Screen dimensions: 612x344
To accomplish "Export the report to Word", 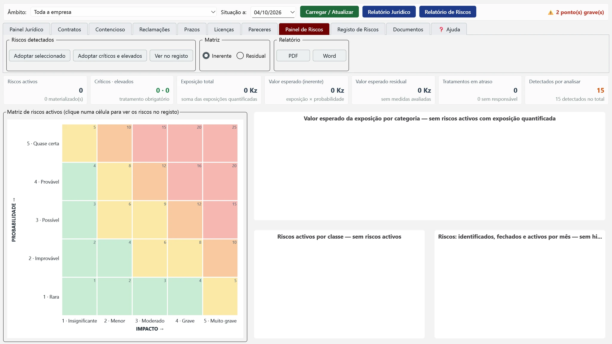I will click(329, 56).
